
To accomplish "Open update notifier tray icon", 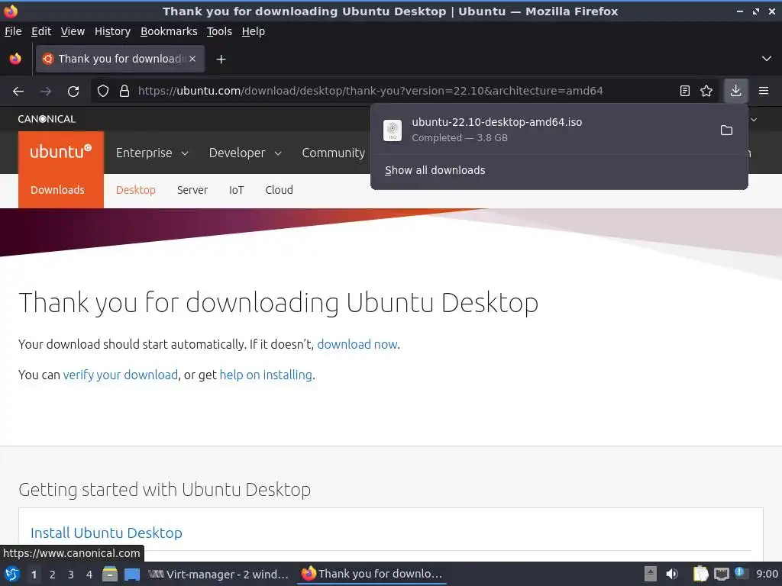I will coord(741,573).
